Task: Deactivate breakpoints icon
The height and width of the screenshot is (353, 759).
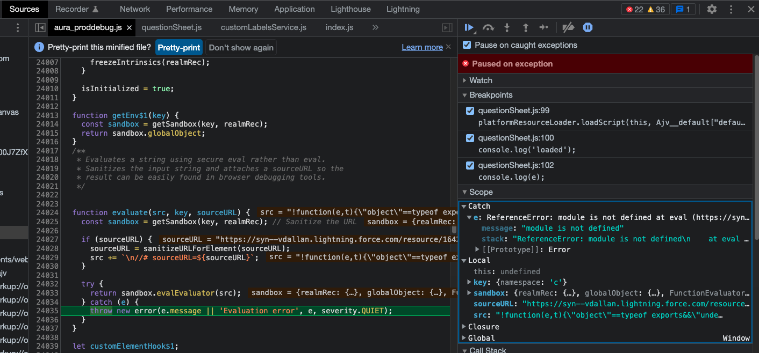Action: point(568,27)
